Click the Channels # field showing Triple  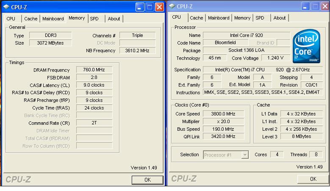[137, 35]
